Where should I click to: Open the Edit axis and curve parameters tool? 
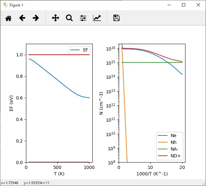[97, 18]
